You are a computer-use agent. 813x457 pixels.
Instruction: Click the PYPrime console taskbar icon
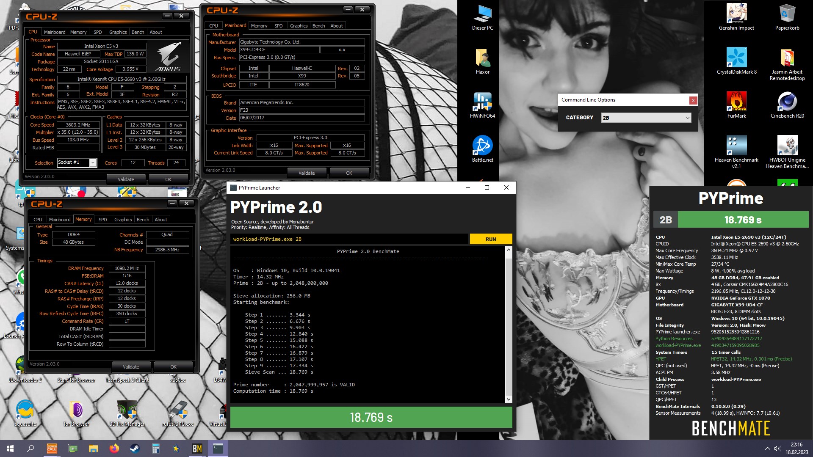click(x=218, y=449)
